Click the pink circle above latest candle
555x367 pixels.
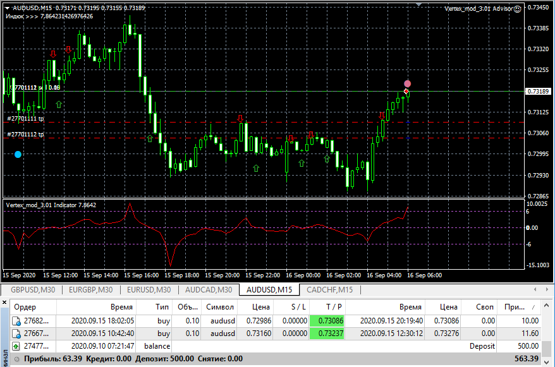[x=408, y=83]
